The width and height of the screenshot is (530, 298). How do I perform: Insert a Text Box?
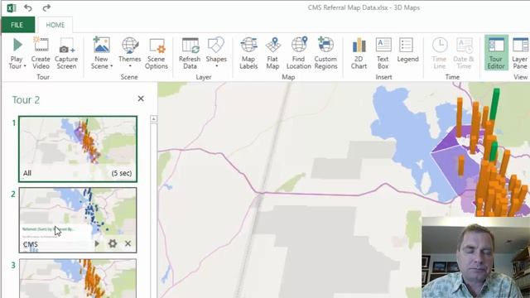pos(383,53)
